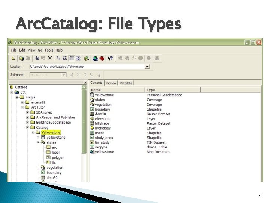Switch to Thumbnails view icon
The height and width of the screenshot is (203, 270).
(x=78, y=58)
